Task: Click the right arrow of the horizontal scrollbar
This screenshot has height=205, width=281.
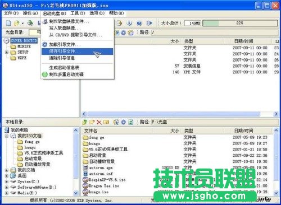Action: point(276,114)
